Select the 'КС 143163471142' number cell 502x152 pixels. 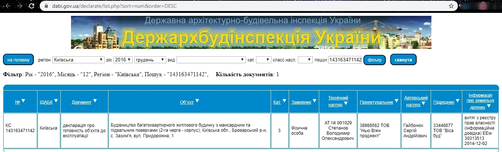pos(20,131)
